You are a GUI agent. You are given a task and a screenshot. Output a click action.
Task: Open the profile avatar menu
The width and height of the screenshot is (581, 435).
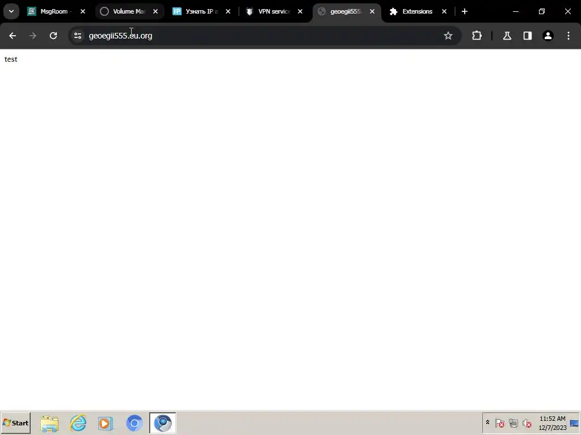548,36
